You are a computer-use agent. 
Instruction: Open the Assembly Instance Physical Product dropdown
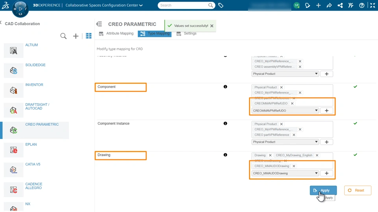point(285,74)
